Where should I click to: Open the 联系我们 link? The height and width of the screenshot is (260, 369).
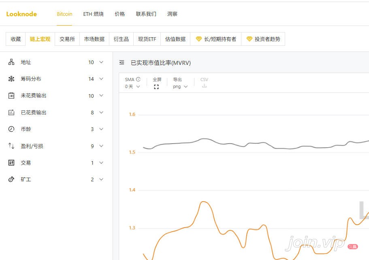pos(146,14)
